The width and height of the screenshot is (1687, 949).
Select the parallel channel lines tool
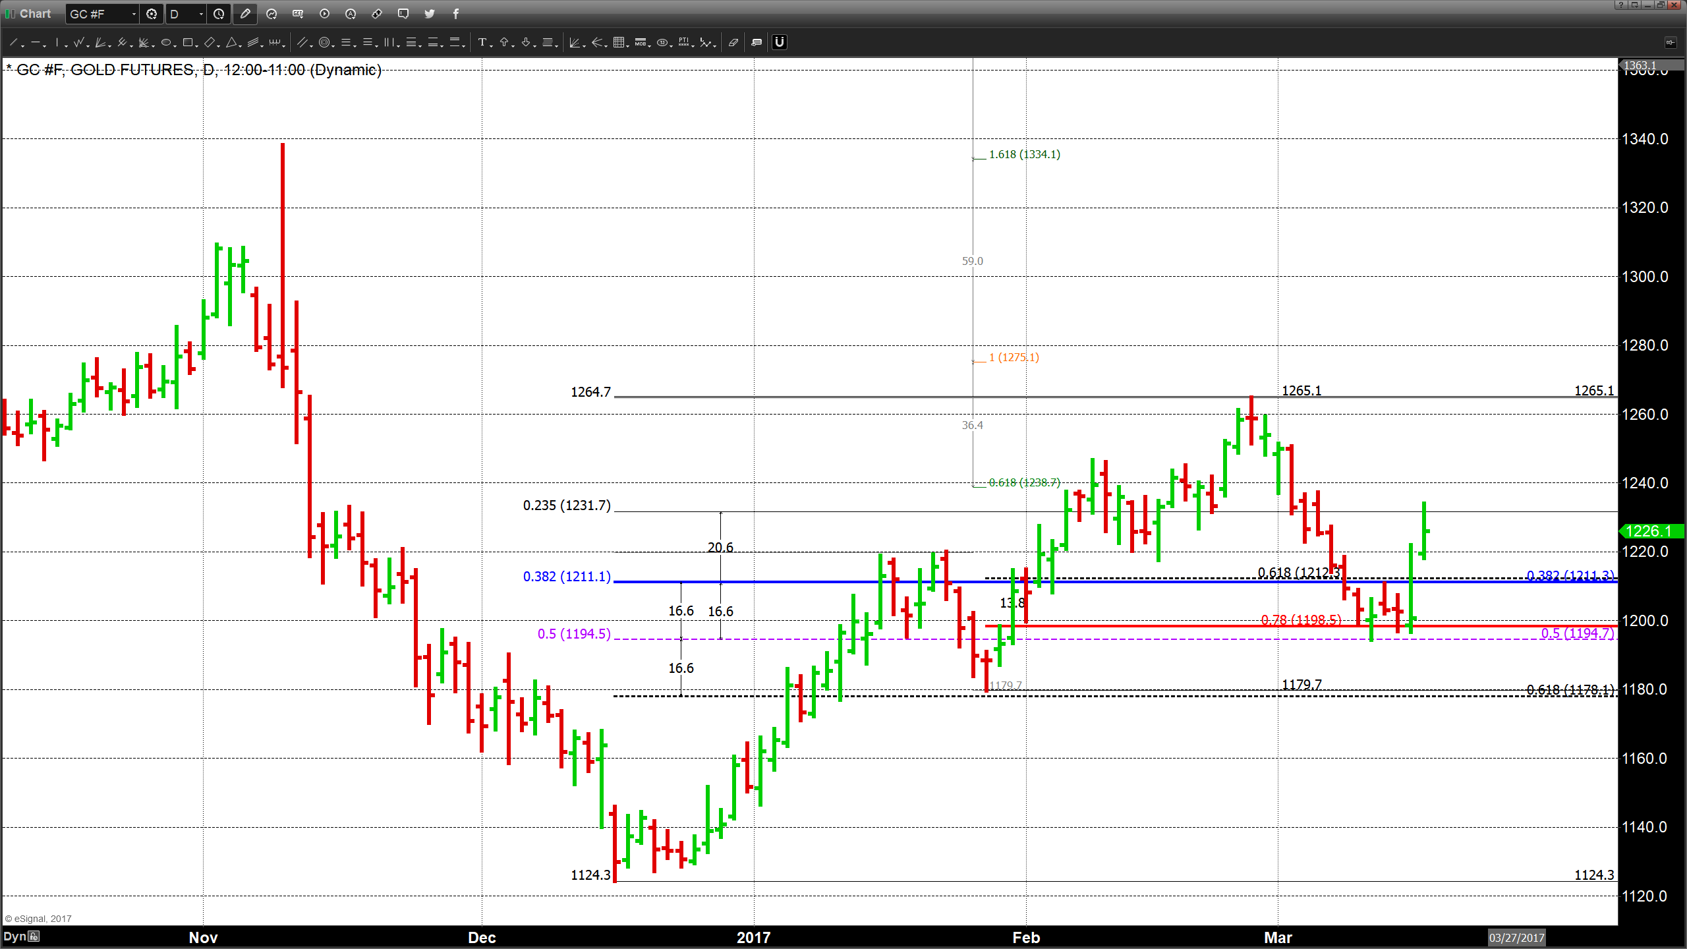(x=253, y=43)
